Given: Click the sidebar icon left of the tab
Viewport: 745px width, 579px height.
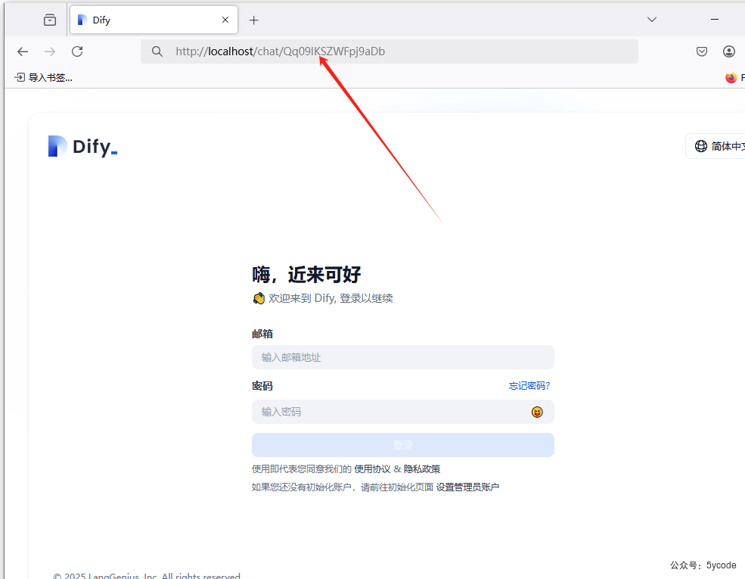Looking at the screenshot, I should (x=49, y=20).
